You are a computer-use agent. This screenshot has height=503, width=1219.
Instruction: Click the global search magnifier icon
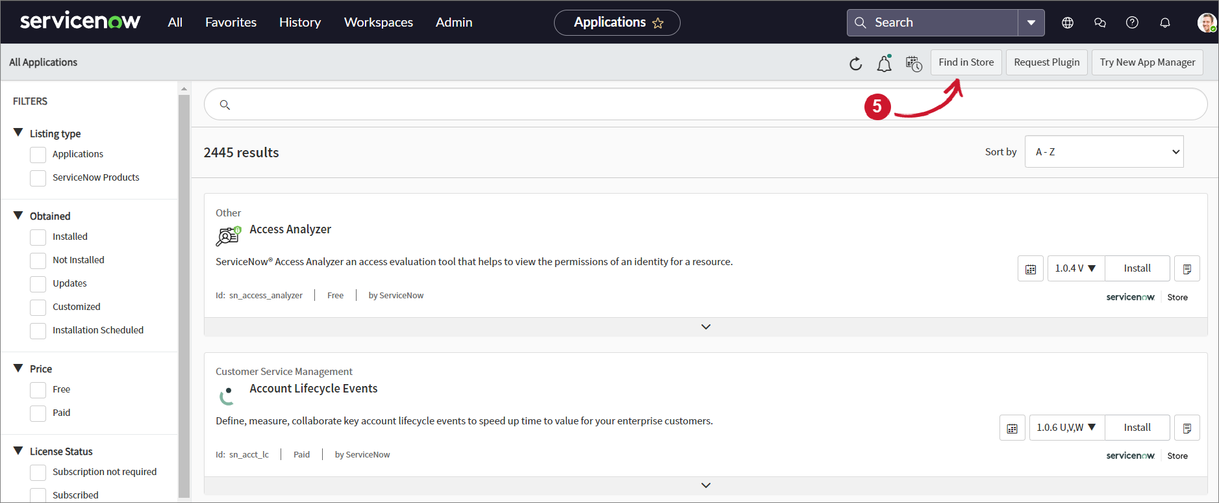860,23
